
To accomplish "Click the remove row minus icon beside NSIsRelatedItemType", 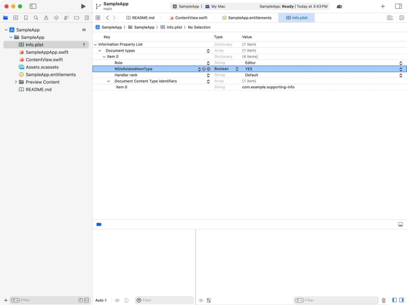I will tap(208, 69).
